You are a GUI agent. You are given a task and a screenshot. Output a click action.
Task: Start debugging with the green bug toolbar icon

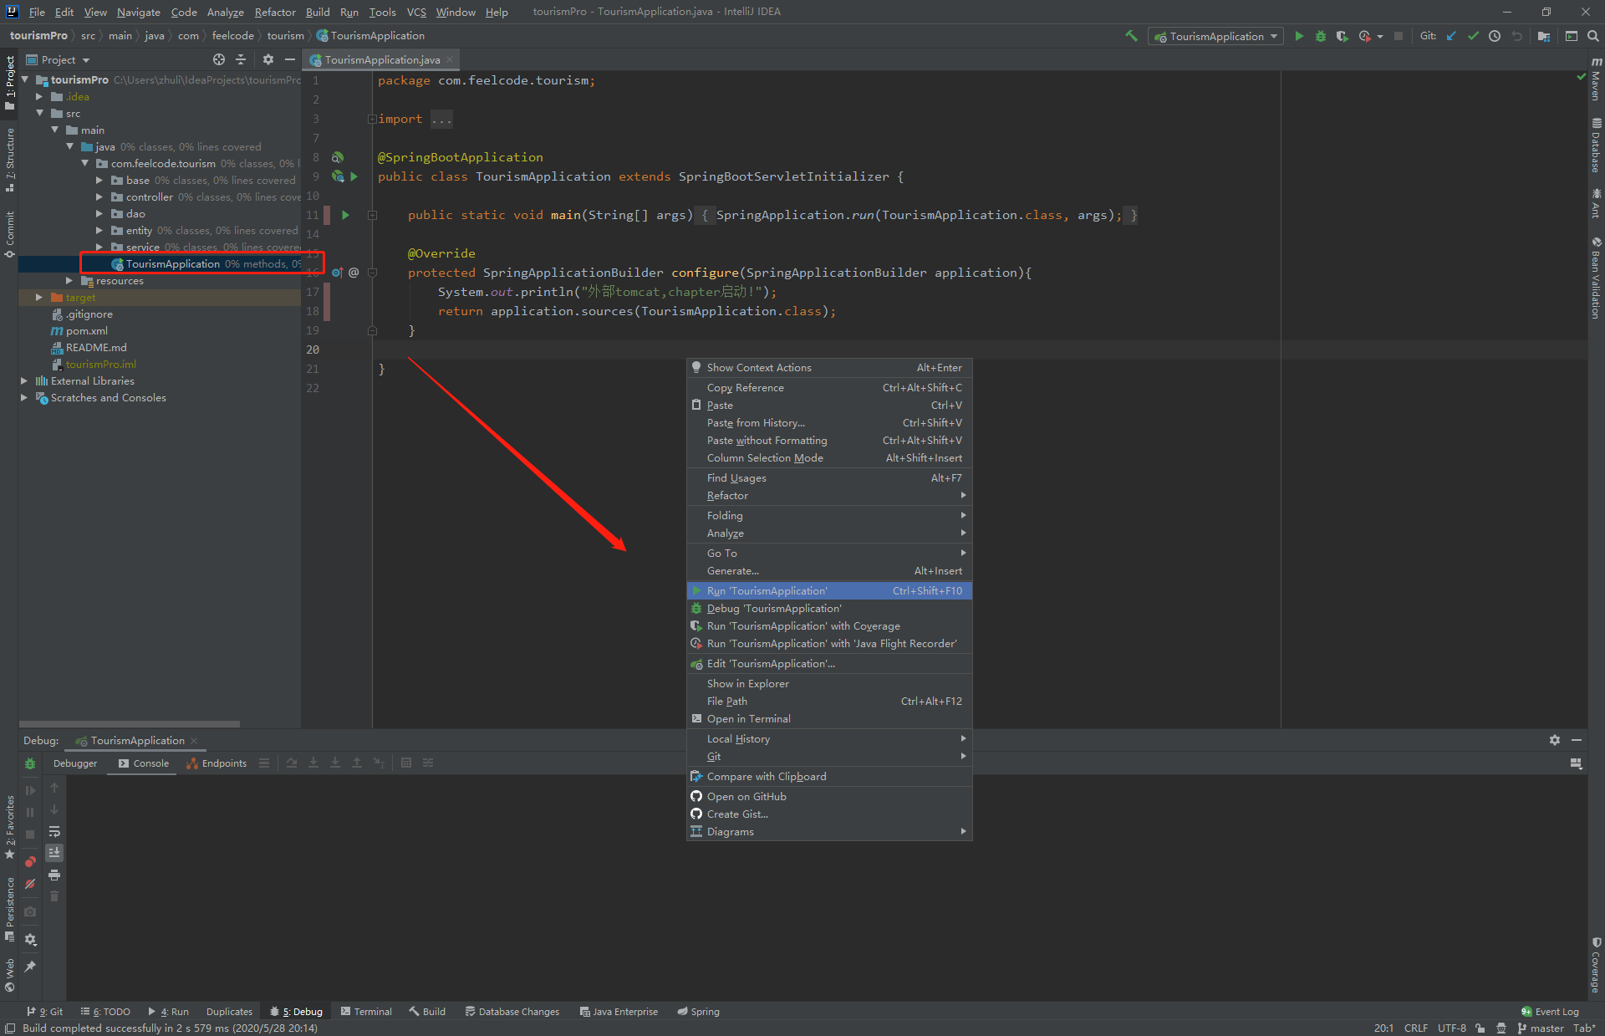pos(1321,36)
